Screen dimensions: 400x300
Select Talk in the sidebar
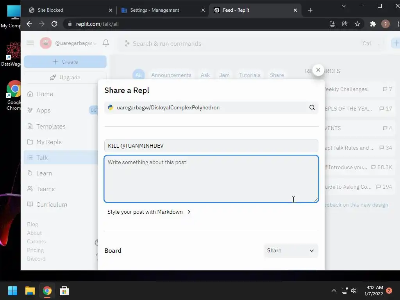[x=61, y=158]
